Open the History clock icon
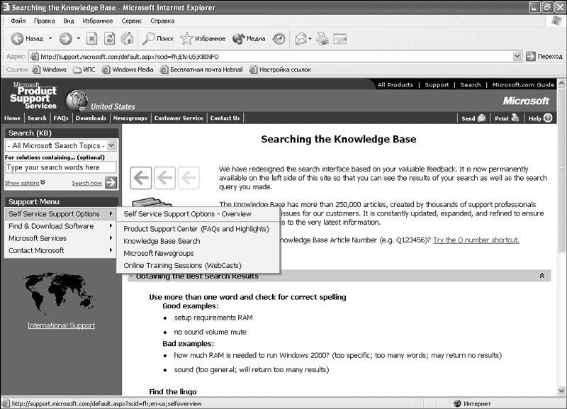Image resolution: width=567 pixels, height=409 pixels. (x=279, y=38)
